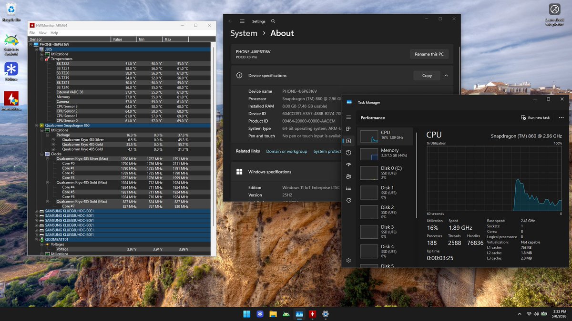The width and height of the screenshot is (572, 321).
Task: Open the Help menu in HWMonitor
Action: point(54,33)
